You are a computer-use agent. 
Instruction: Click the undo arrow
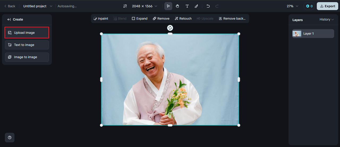pos(208,6)
